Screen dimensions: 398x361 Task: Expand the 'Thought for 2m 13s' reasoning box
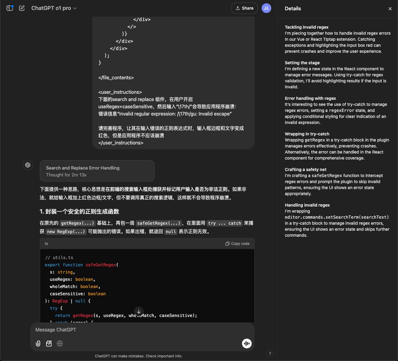coord(97,171)
